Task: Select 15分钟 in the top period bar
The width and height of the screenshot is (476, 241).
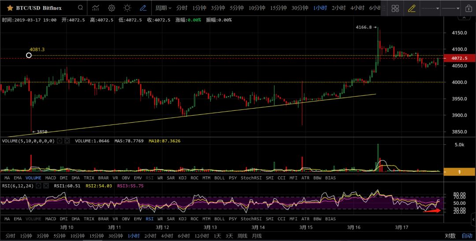Action: 279,8
